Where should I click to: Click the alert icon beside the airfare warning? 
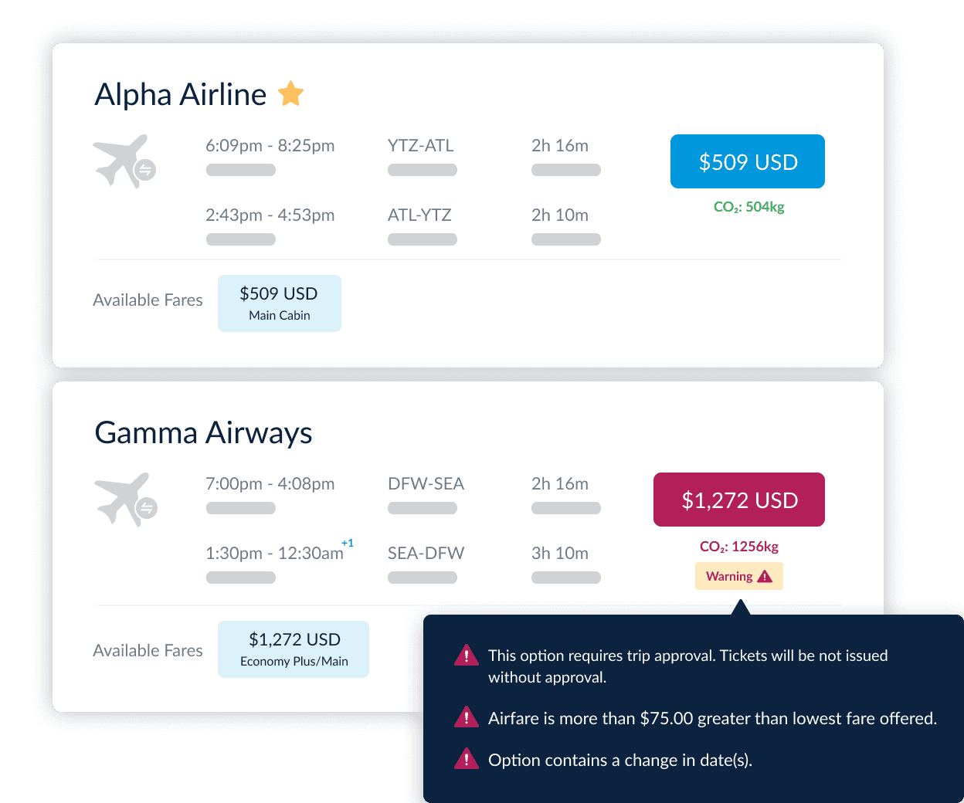(467, 717)
